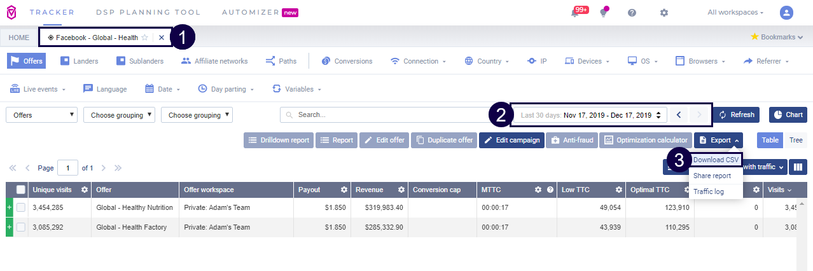Click the Revenue column gear icon
The width and height of the screenshot is (813, 271).
tap(401, 190)
